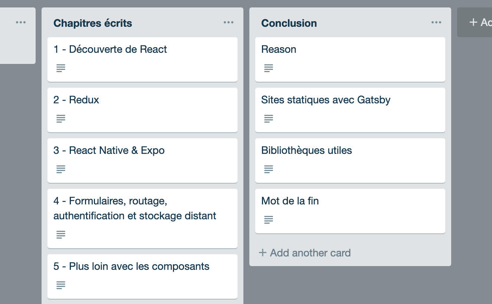492x304 pixels.
Task: Open Conclusion list actions menu
Action: tap(436, 23)
